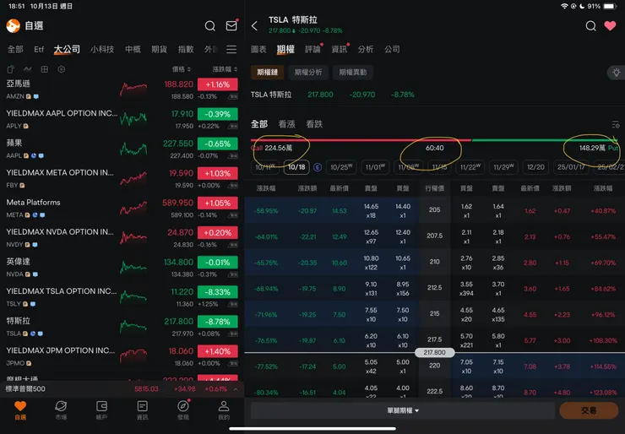The image size is (625, 434).
Task: Open the 單腿期權 strategy dropdown
Action: pyautogui.click(x=403, y=410)
